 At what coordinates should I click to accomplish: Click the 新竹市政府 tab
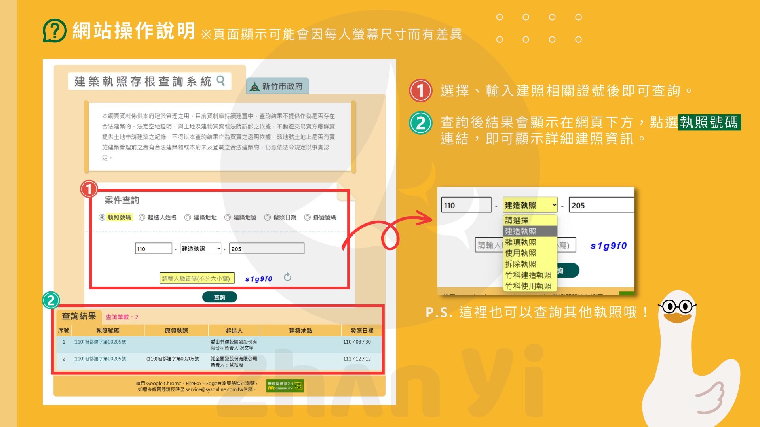(x=277, y=86)
